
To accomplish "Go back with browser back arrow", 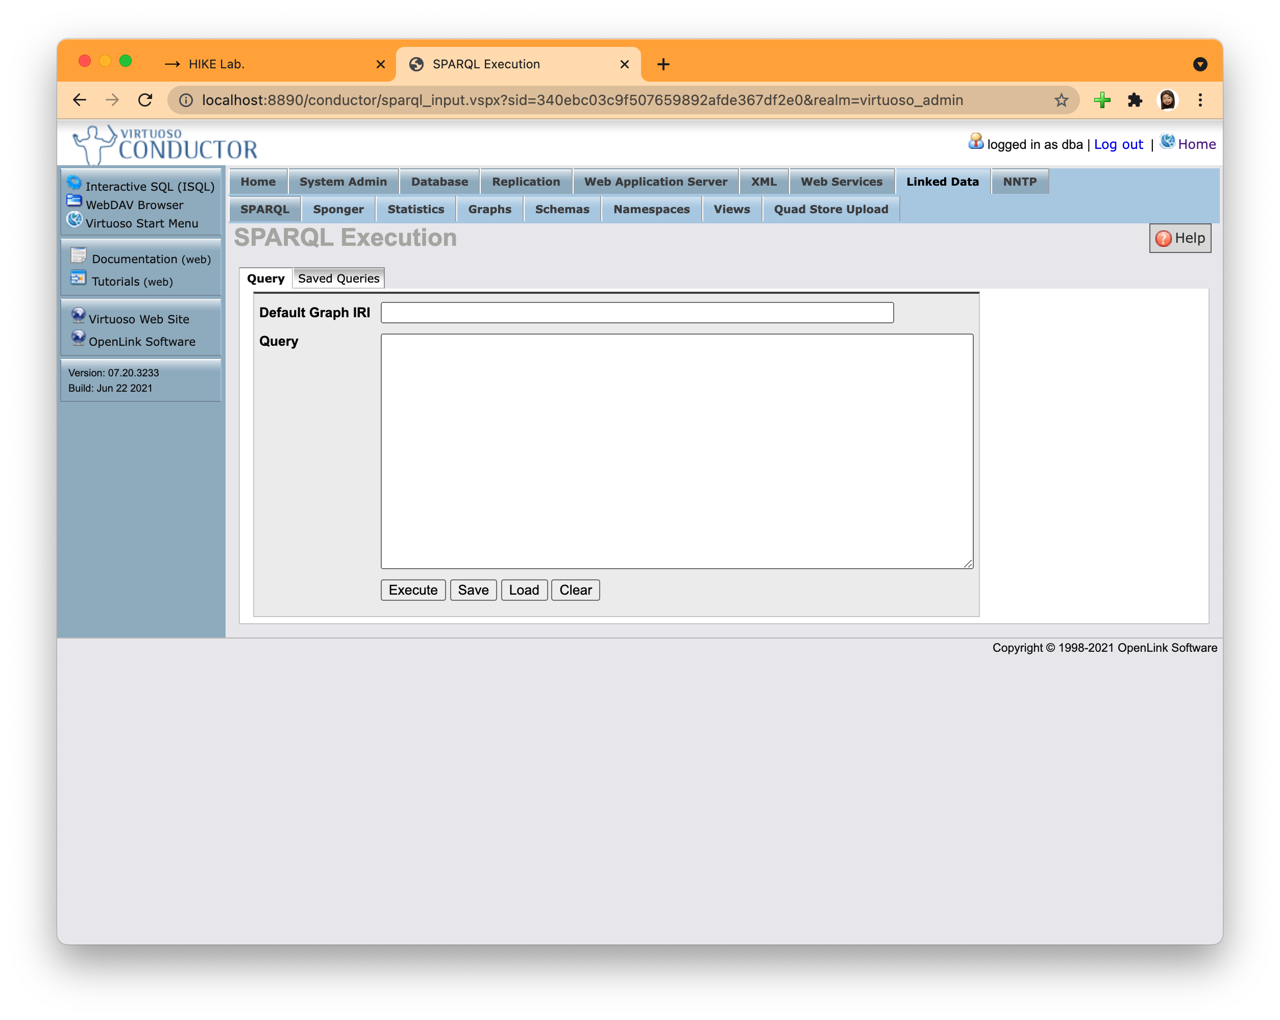I will coord(80,99).
